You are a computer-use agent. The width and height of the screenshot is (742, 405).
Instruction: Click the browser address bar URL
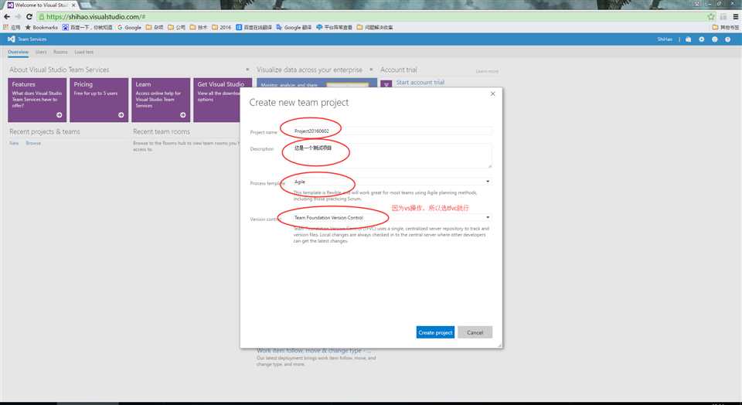point(96,16)
